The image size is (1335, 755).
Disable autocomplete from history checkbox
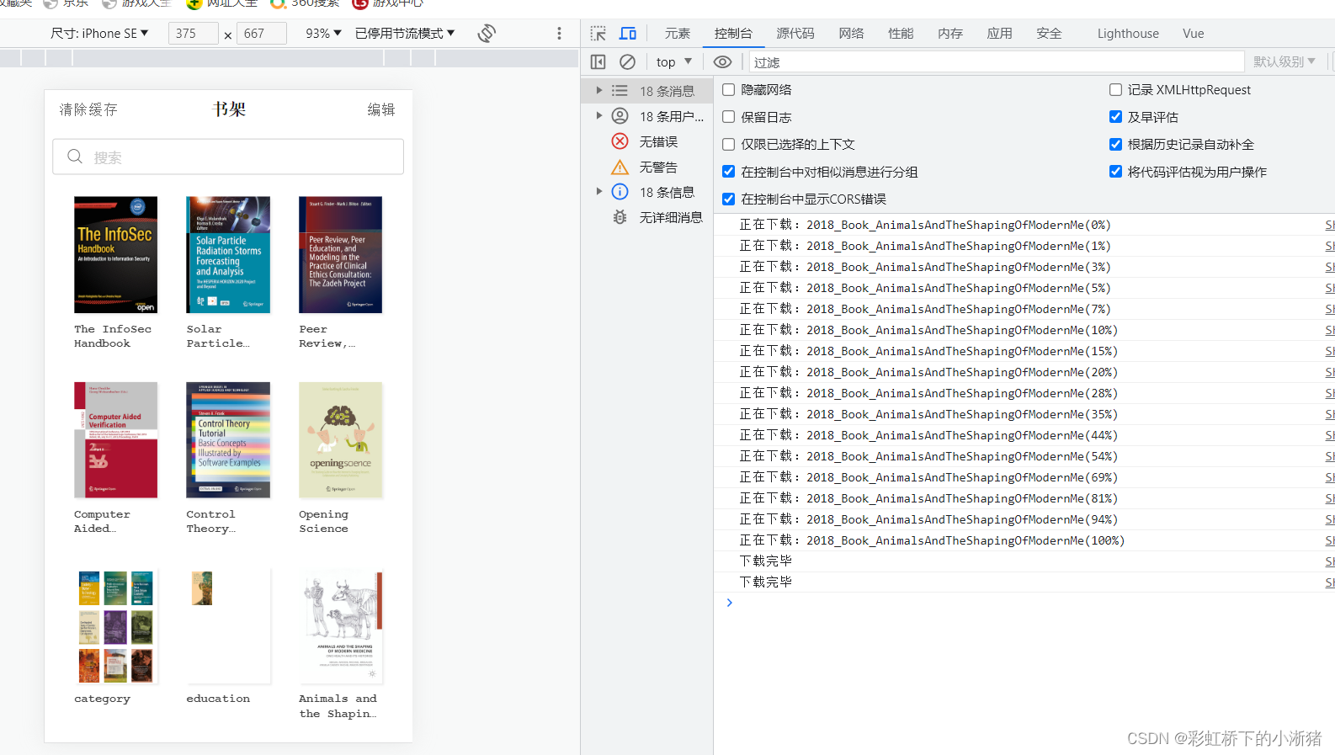click(1115, 145)
